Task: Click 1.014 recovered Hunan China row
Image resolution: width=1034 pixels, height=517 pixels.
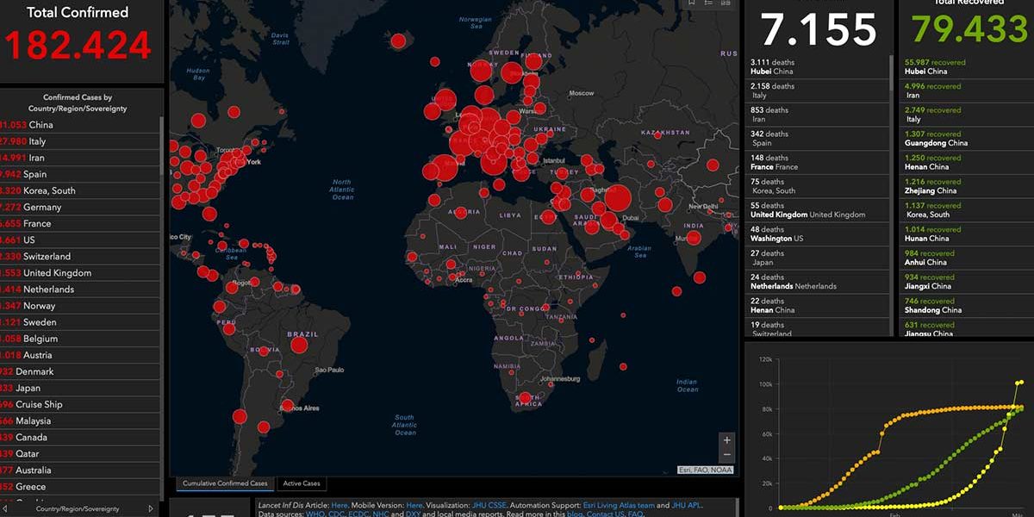Action: tap(967, 234)
